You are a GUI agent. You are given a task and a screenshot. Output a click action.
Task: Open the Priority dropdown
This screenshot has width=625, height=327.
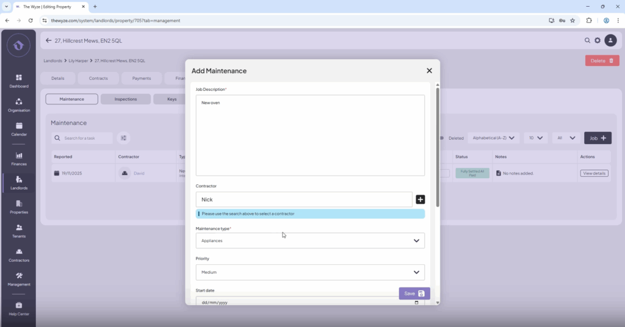pyautogui.click(x=309, y=272)
